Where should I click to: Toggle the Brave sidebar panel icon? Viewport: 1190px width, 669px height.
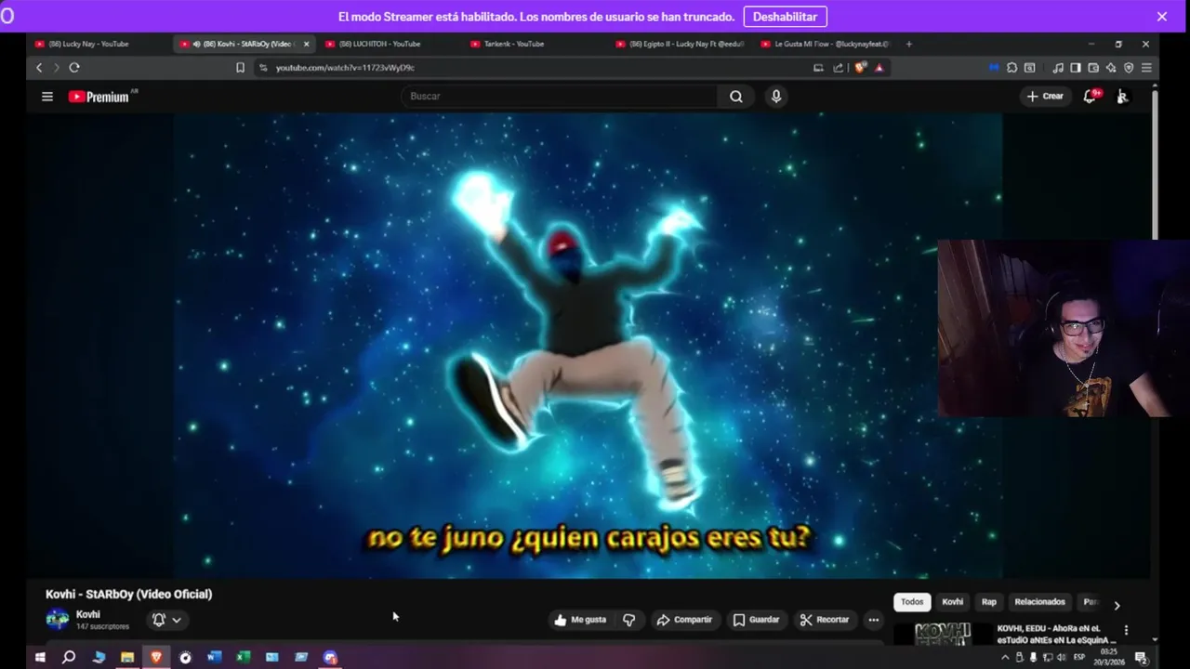(x=1076, y=68)
